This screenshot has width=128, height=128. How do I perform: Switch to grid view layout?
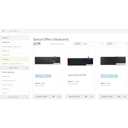tap(39, 44)
